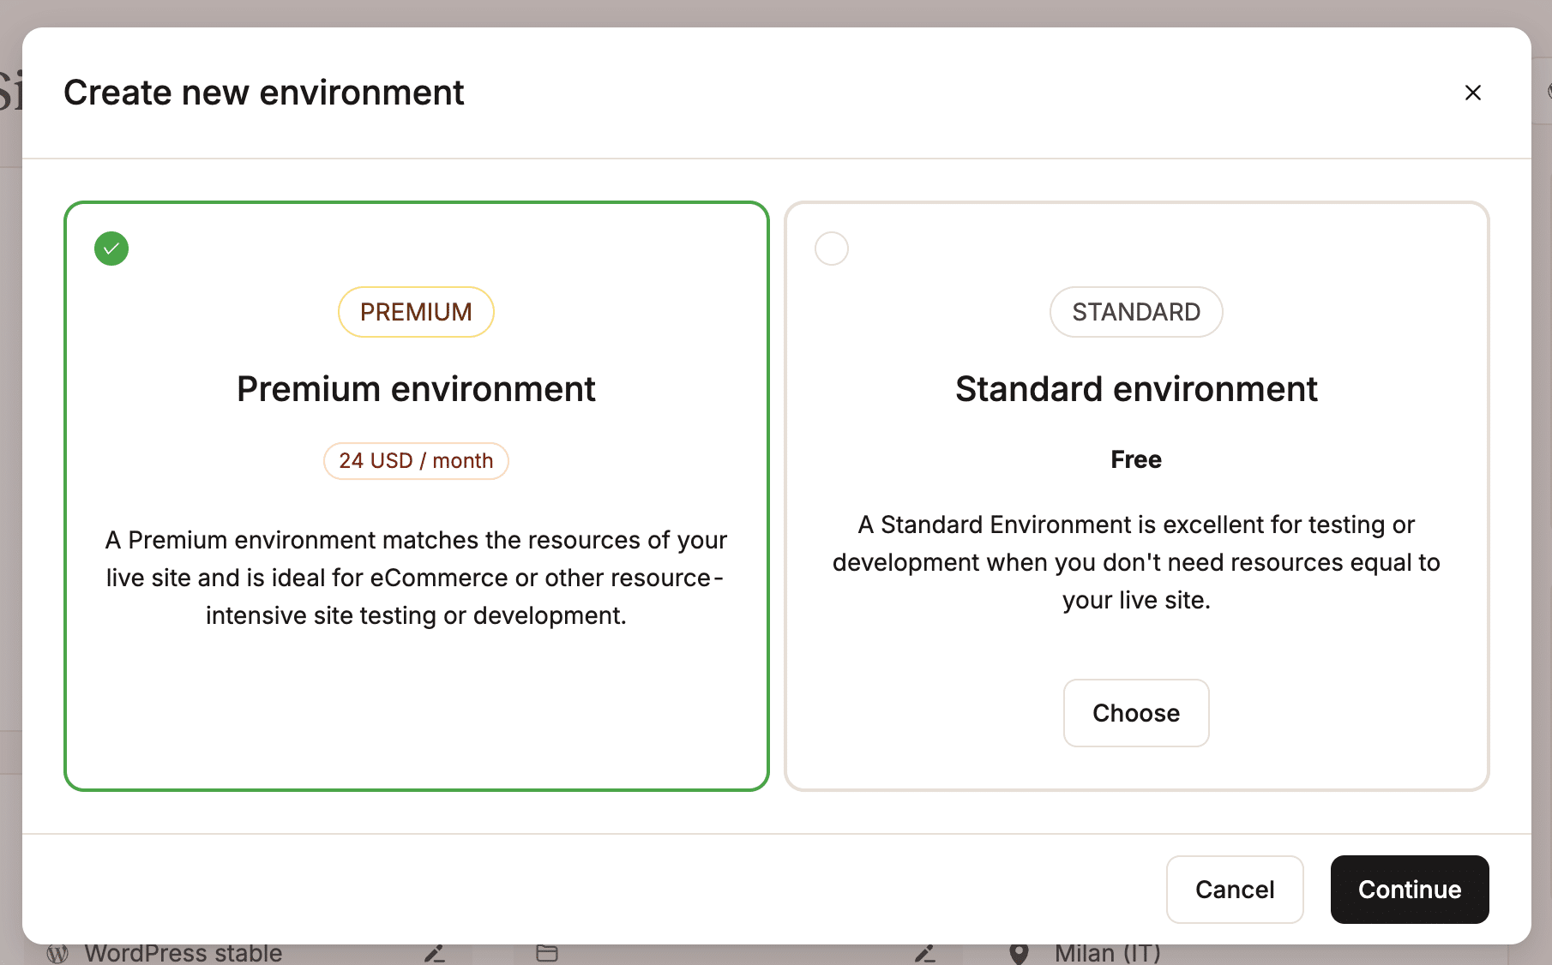Click the Milan (IT) location label
This screenshot has height=965, width=1552.
(x=1109, y=952)
